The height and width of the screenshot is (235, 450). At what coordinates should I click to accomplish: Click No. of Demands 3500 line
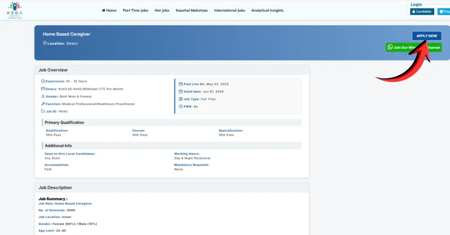(x=57, y=210)
